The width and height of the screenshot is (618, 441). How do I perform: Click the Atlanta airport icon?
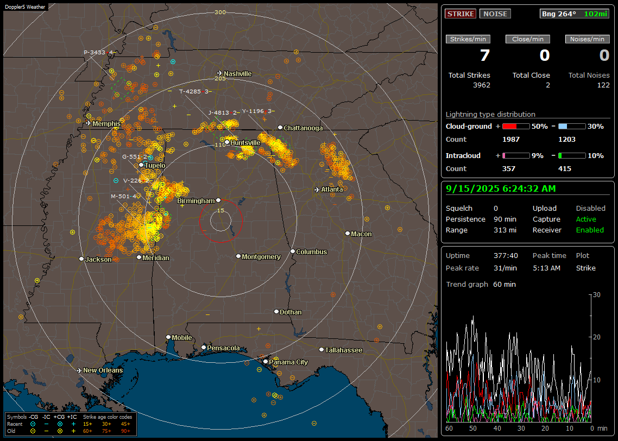point(317,190)
